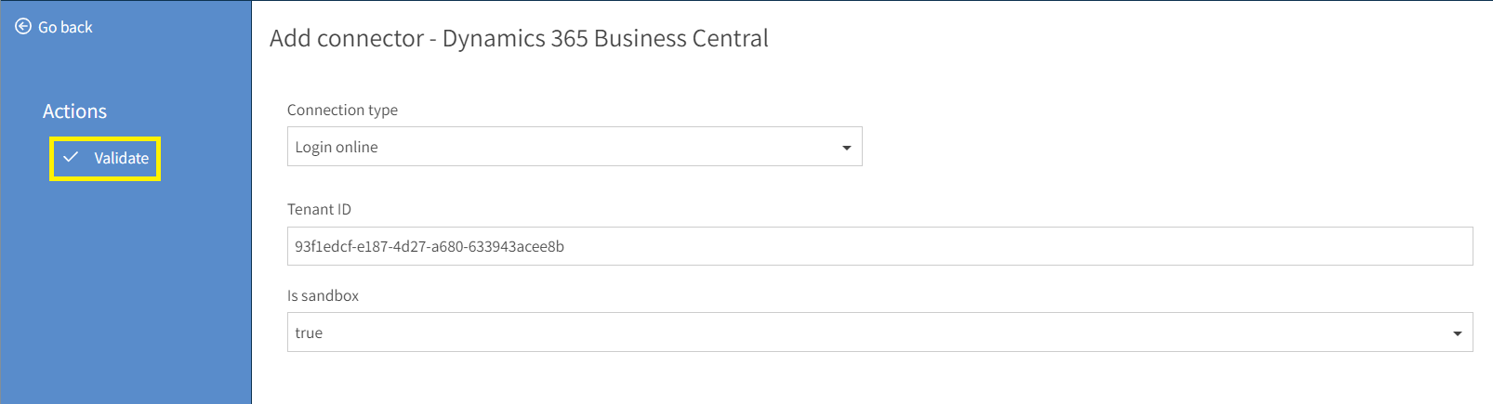The width and height of the screenshot is (1493, 404).
Task: Open the Connection type dropdown arrow
Action: coord(846,148)
